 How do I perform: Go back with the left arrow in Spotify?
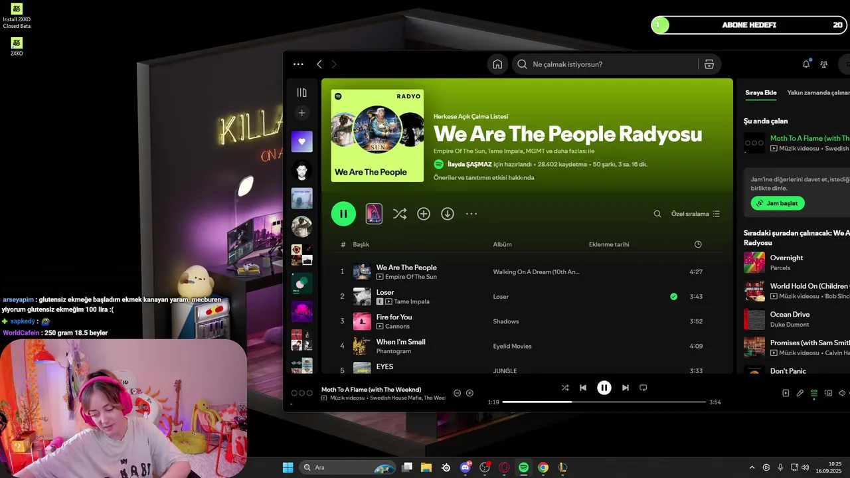[319, 64]
